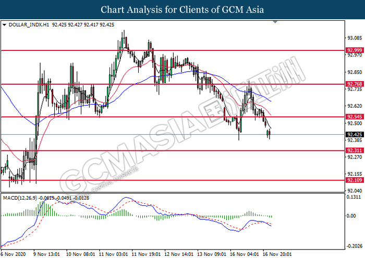The height and width of the screenshot is (260, 365).
Task: Select the 92.768 level price label
Action: click(355, 84)
